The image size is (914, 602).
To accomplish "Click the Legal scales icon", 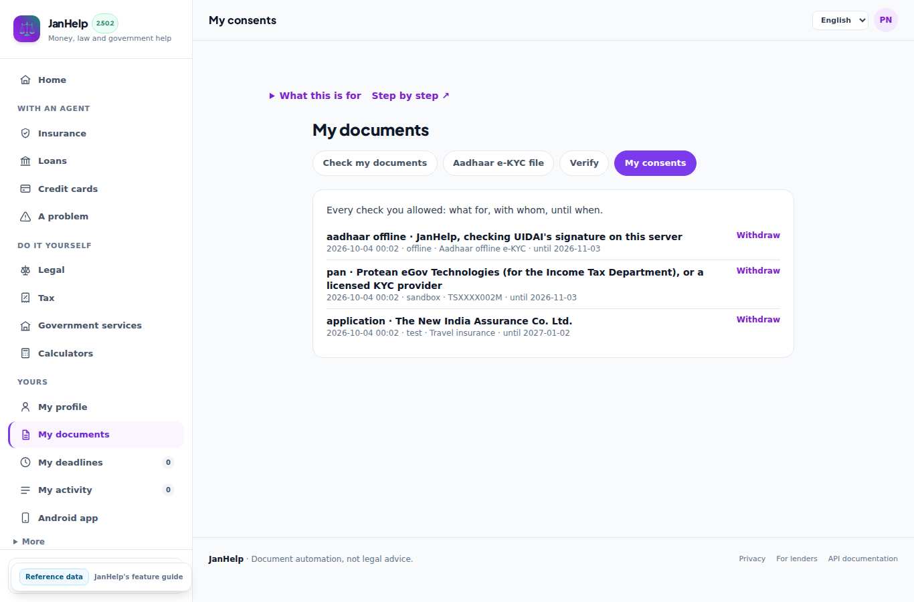I will coord(25,270).
